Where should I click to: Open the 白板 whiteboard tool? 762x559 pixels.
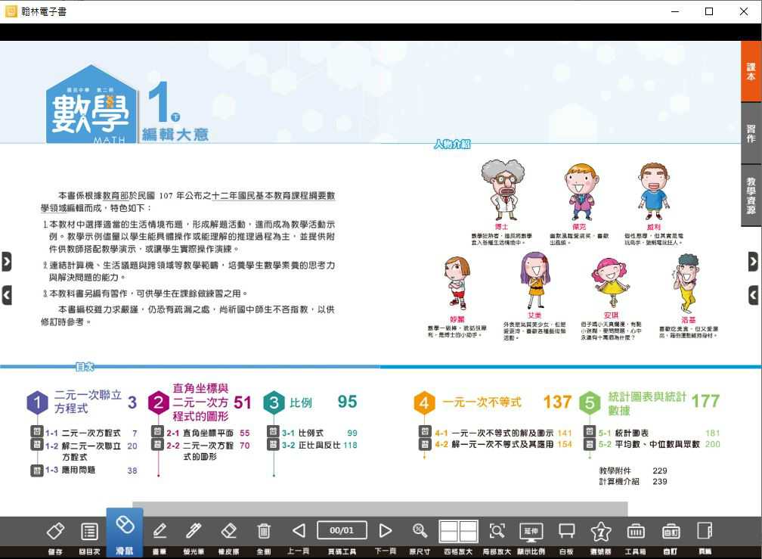tap(567, 531)
